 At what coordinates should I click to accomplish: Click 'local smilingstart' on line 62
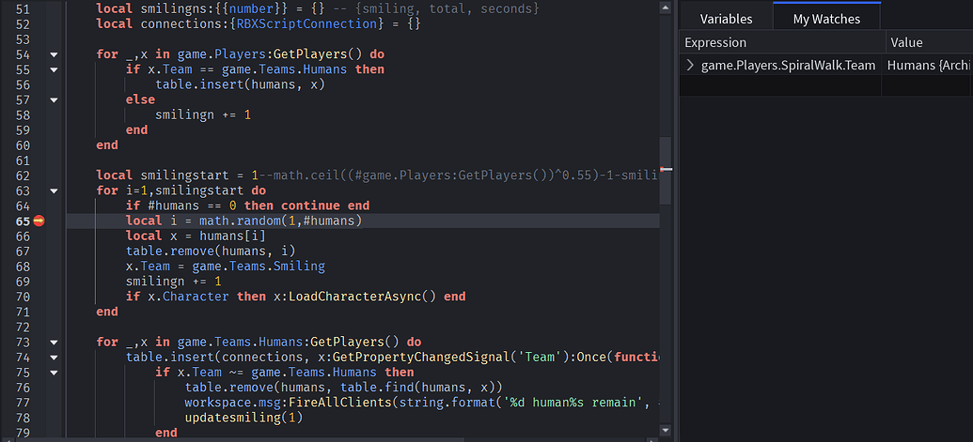click(162, 175)
